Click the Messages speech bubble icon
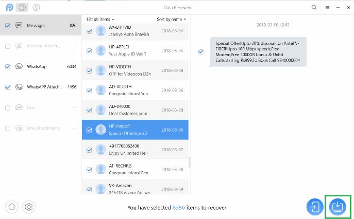Viewport: 354px width, 219px height. 19,25
